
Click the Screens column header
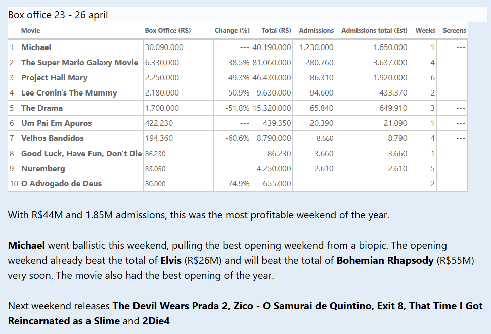pyautogui.click(x=454, y=30)
